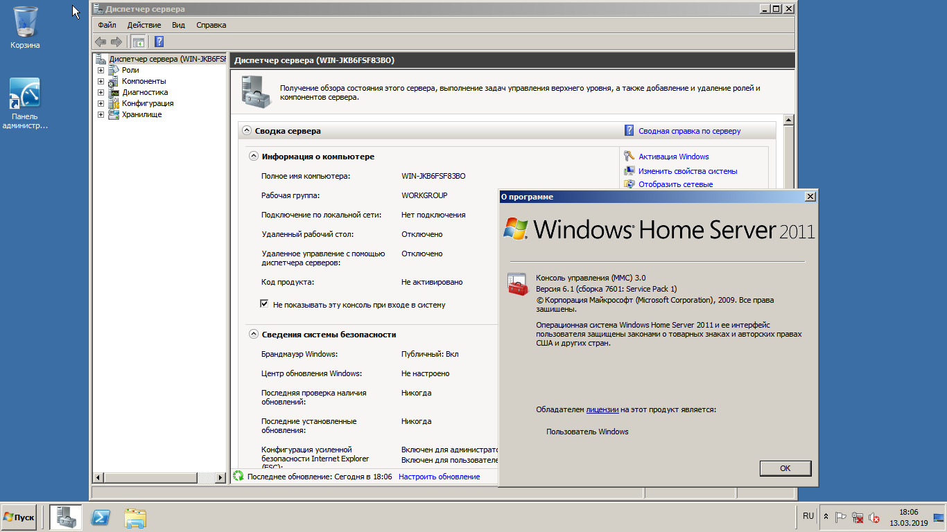Click the Диспетчер сервера root node icon
The image size is (947, 532).
(101, 59)
